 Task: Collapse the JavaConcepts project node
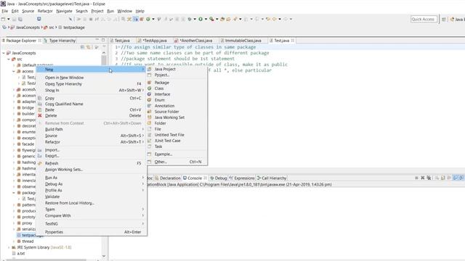pos(4,53)
